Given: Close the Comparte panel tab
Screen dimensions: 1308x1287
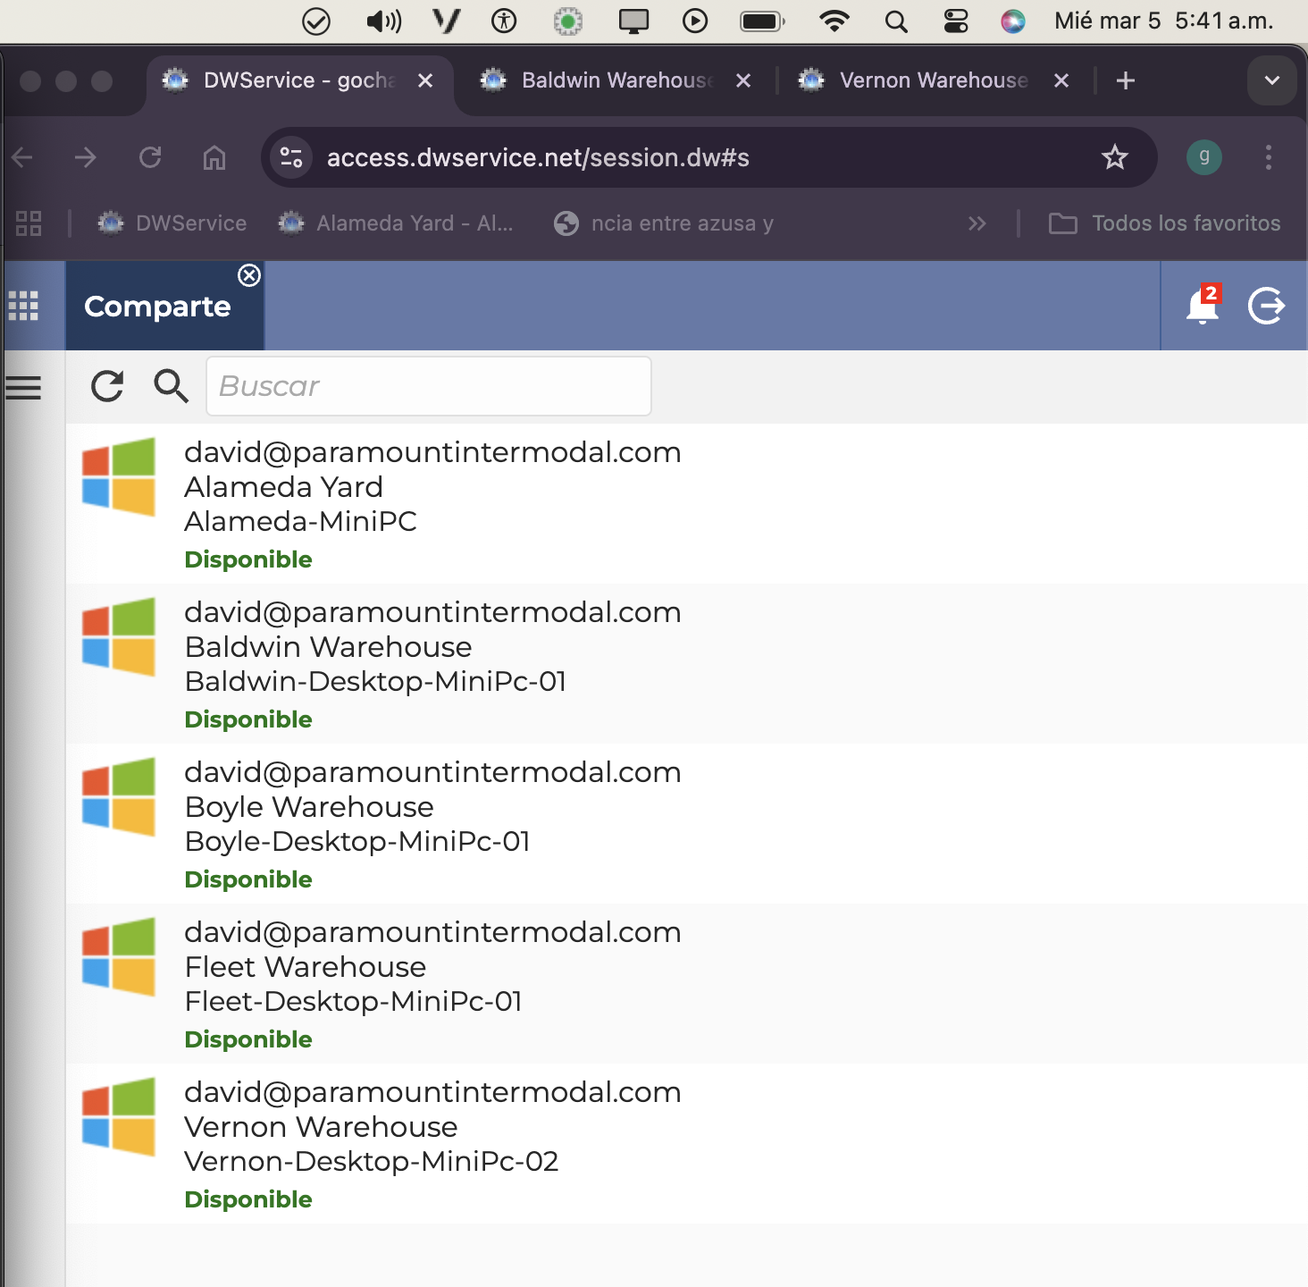Looking at the screenshot, I should 249,275.
